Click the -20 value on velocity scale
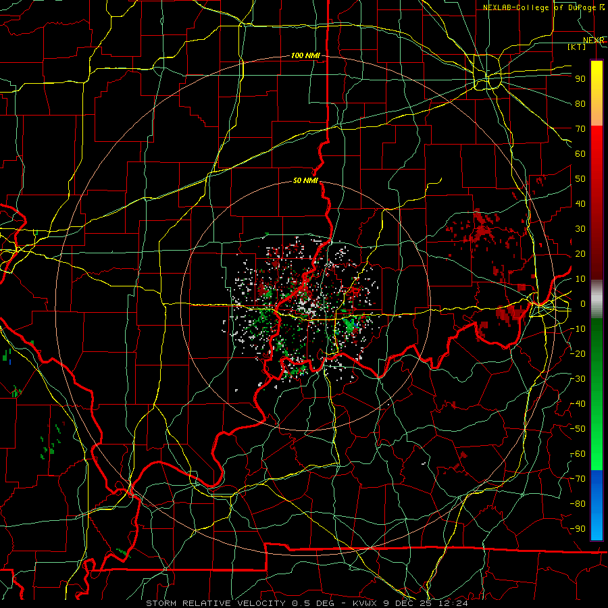 click(x=578, y=353)
